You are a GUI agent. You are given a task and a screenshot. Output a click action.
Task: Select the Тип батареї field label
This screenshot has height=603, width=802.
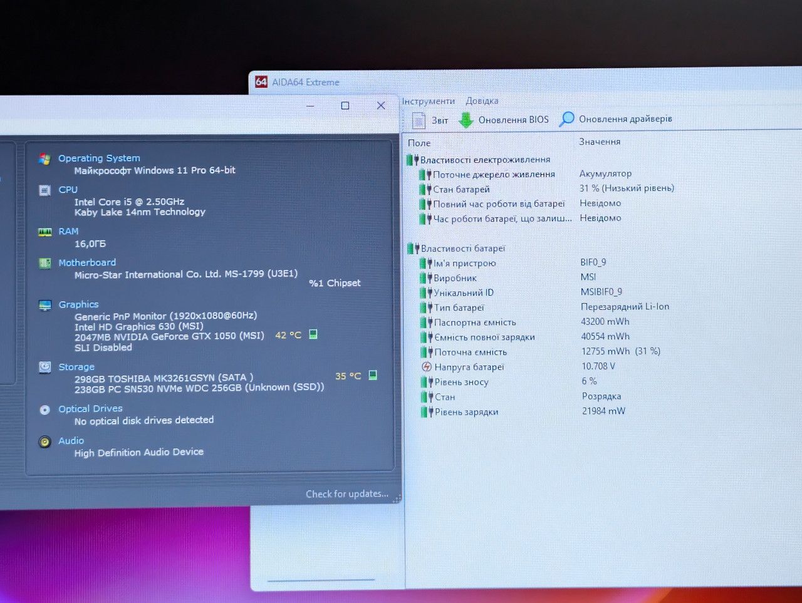coord(459,307)
